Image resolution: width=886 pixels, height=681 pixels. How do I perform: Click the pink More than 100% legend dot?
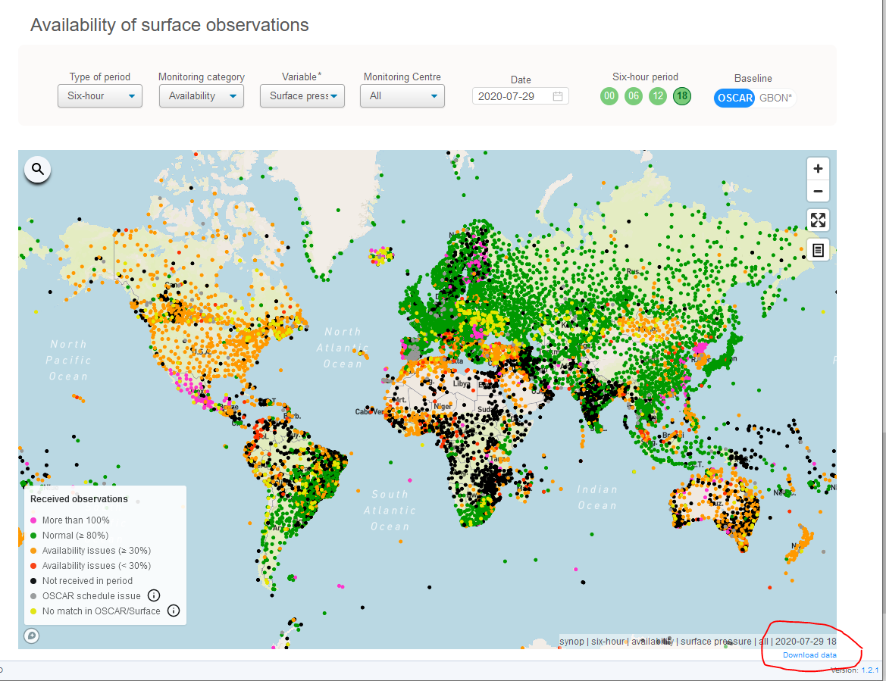point(33,520)
